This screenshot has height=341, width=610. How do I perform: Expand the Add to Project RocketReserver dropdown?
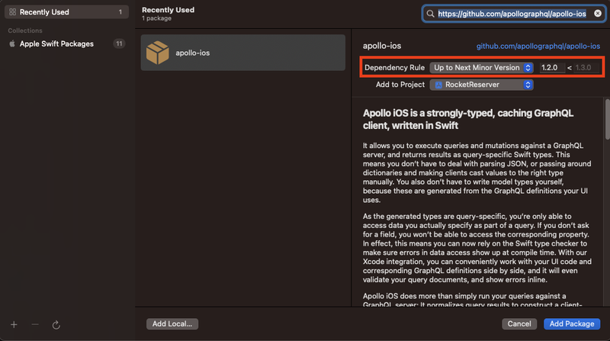coord(481,85)
